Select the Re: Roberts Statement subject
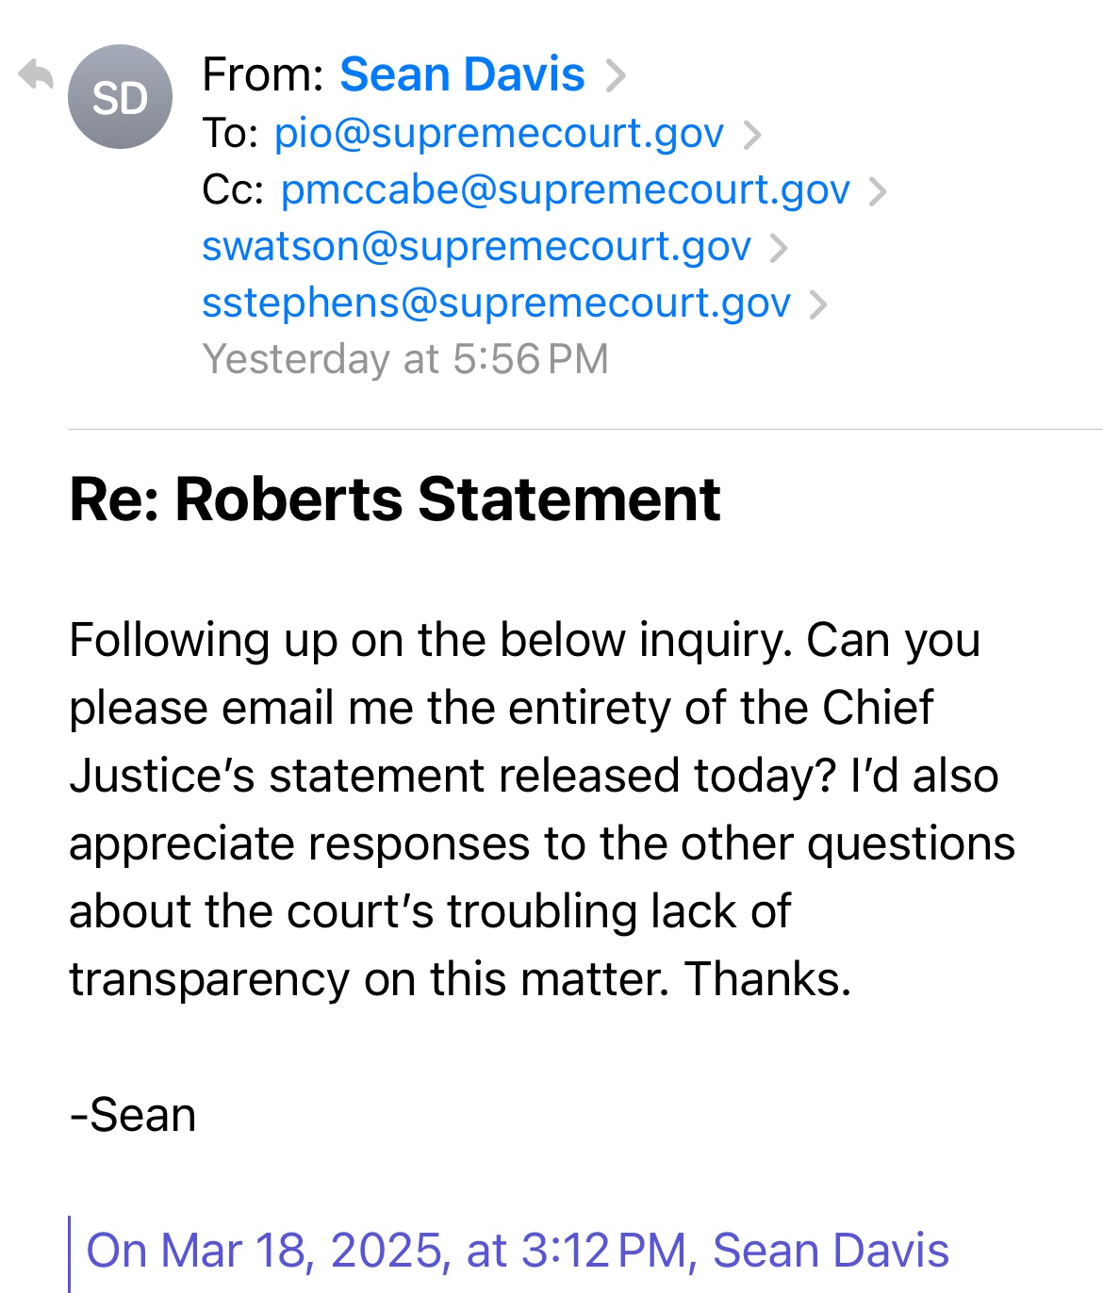The width and height of the screenshot is (1103, 1293). tap(395, 499)
